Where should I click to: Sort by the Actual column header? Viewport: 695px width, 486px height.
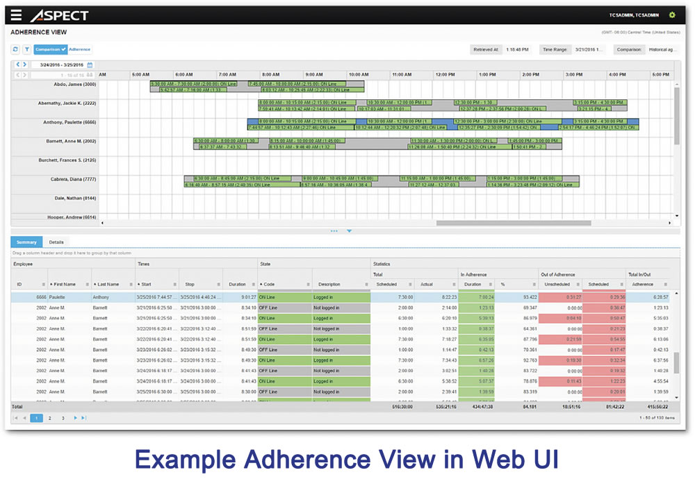(427, 285)
